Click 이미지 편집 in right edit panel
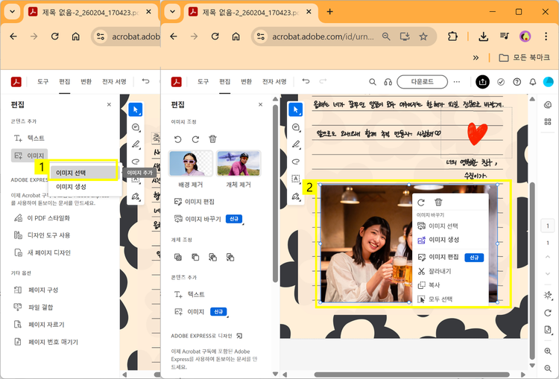 195,202
